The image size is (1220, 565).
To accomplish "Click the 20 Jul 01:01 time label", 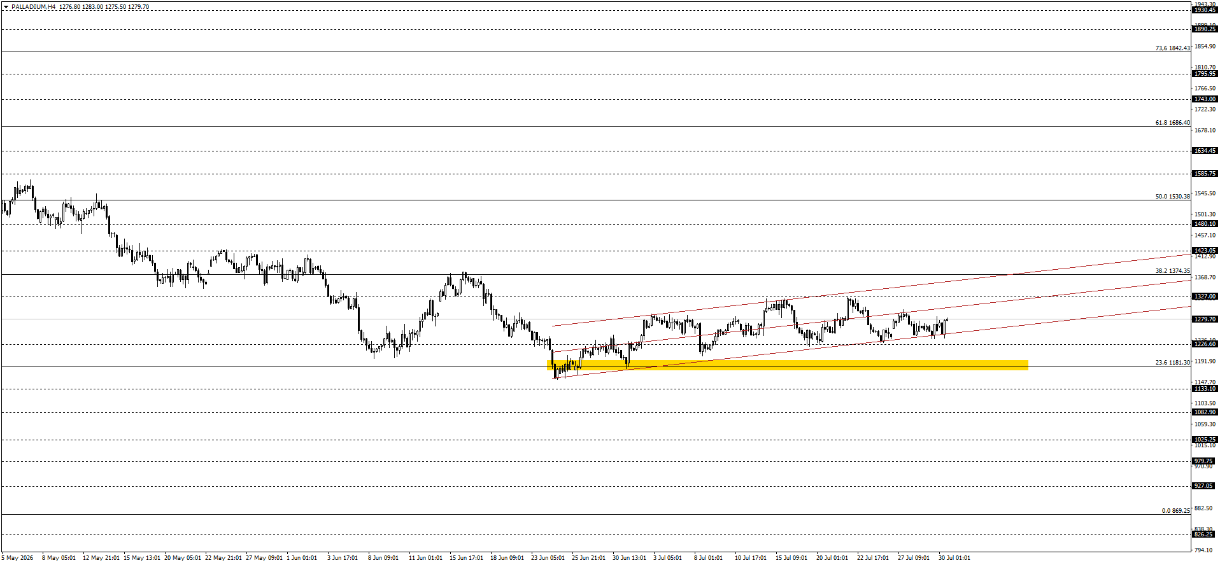I will coord(832,558).
